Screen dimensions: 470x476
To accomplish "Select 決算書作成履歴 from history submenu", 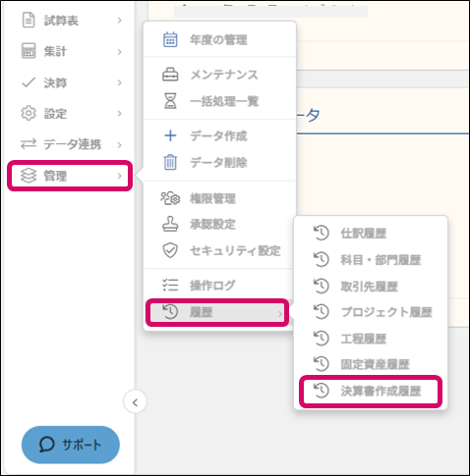I will [x=371, y=391].
